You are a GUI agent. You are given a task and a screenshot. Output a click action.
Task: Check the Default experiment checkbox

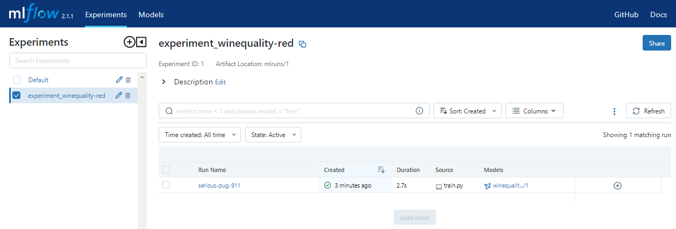(17, 80)
